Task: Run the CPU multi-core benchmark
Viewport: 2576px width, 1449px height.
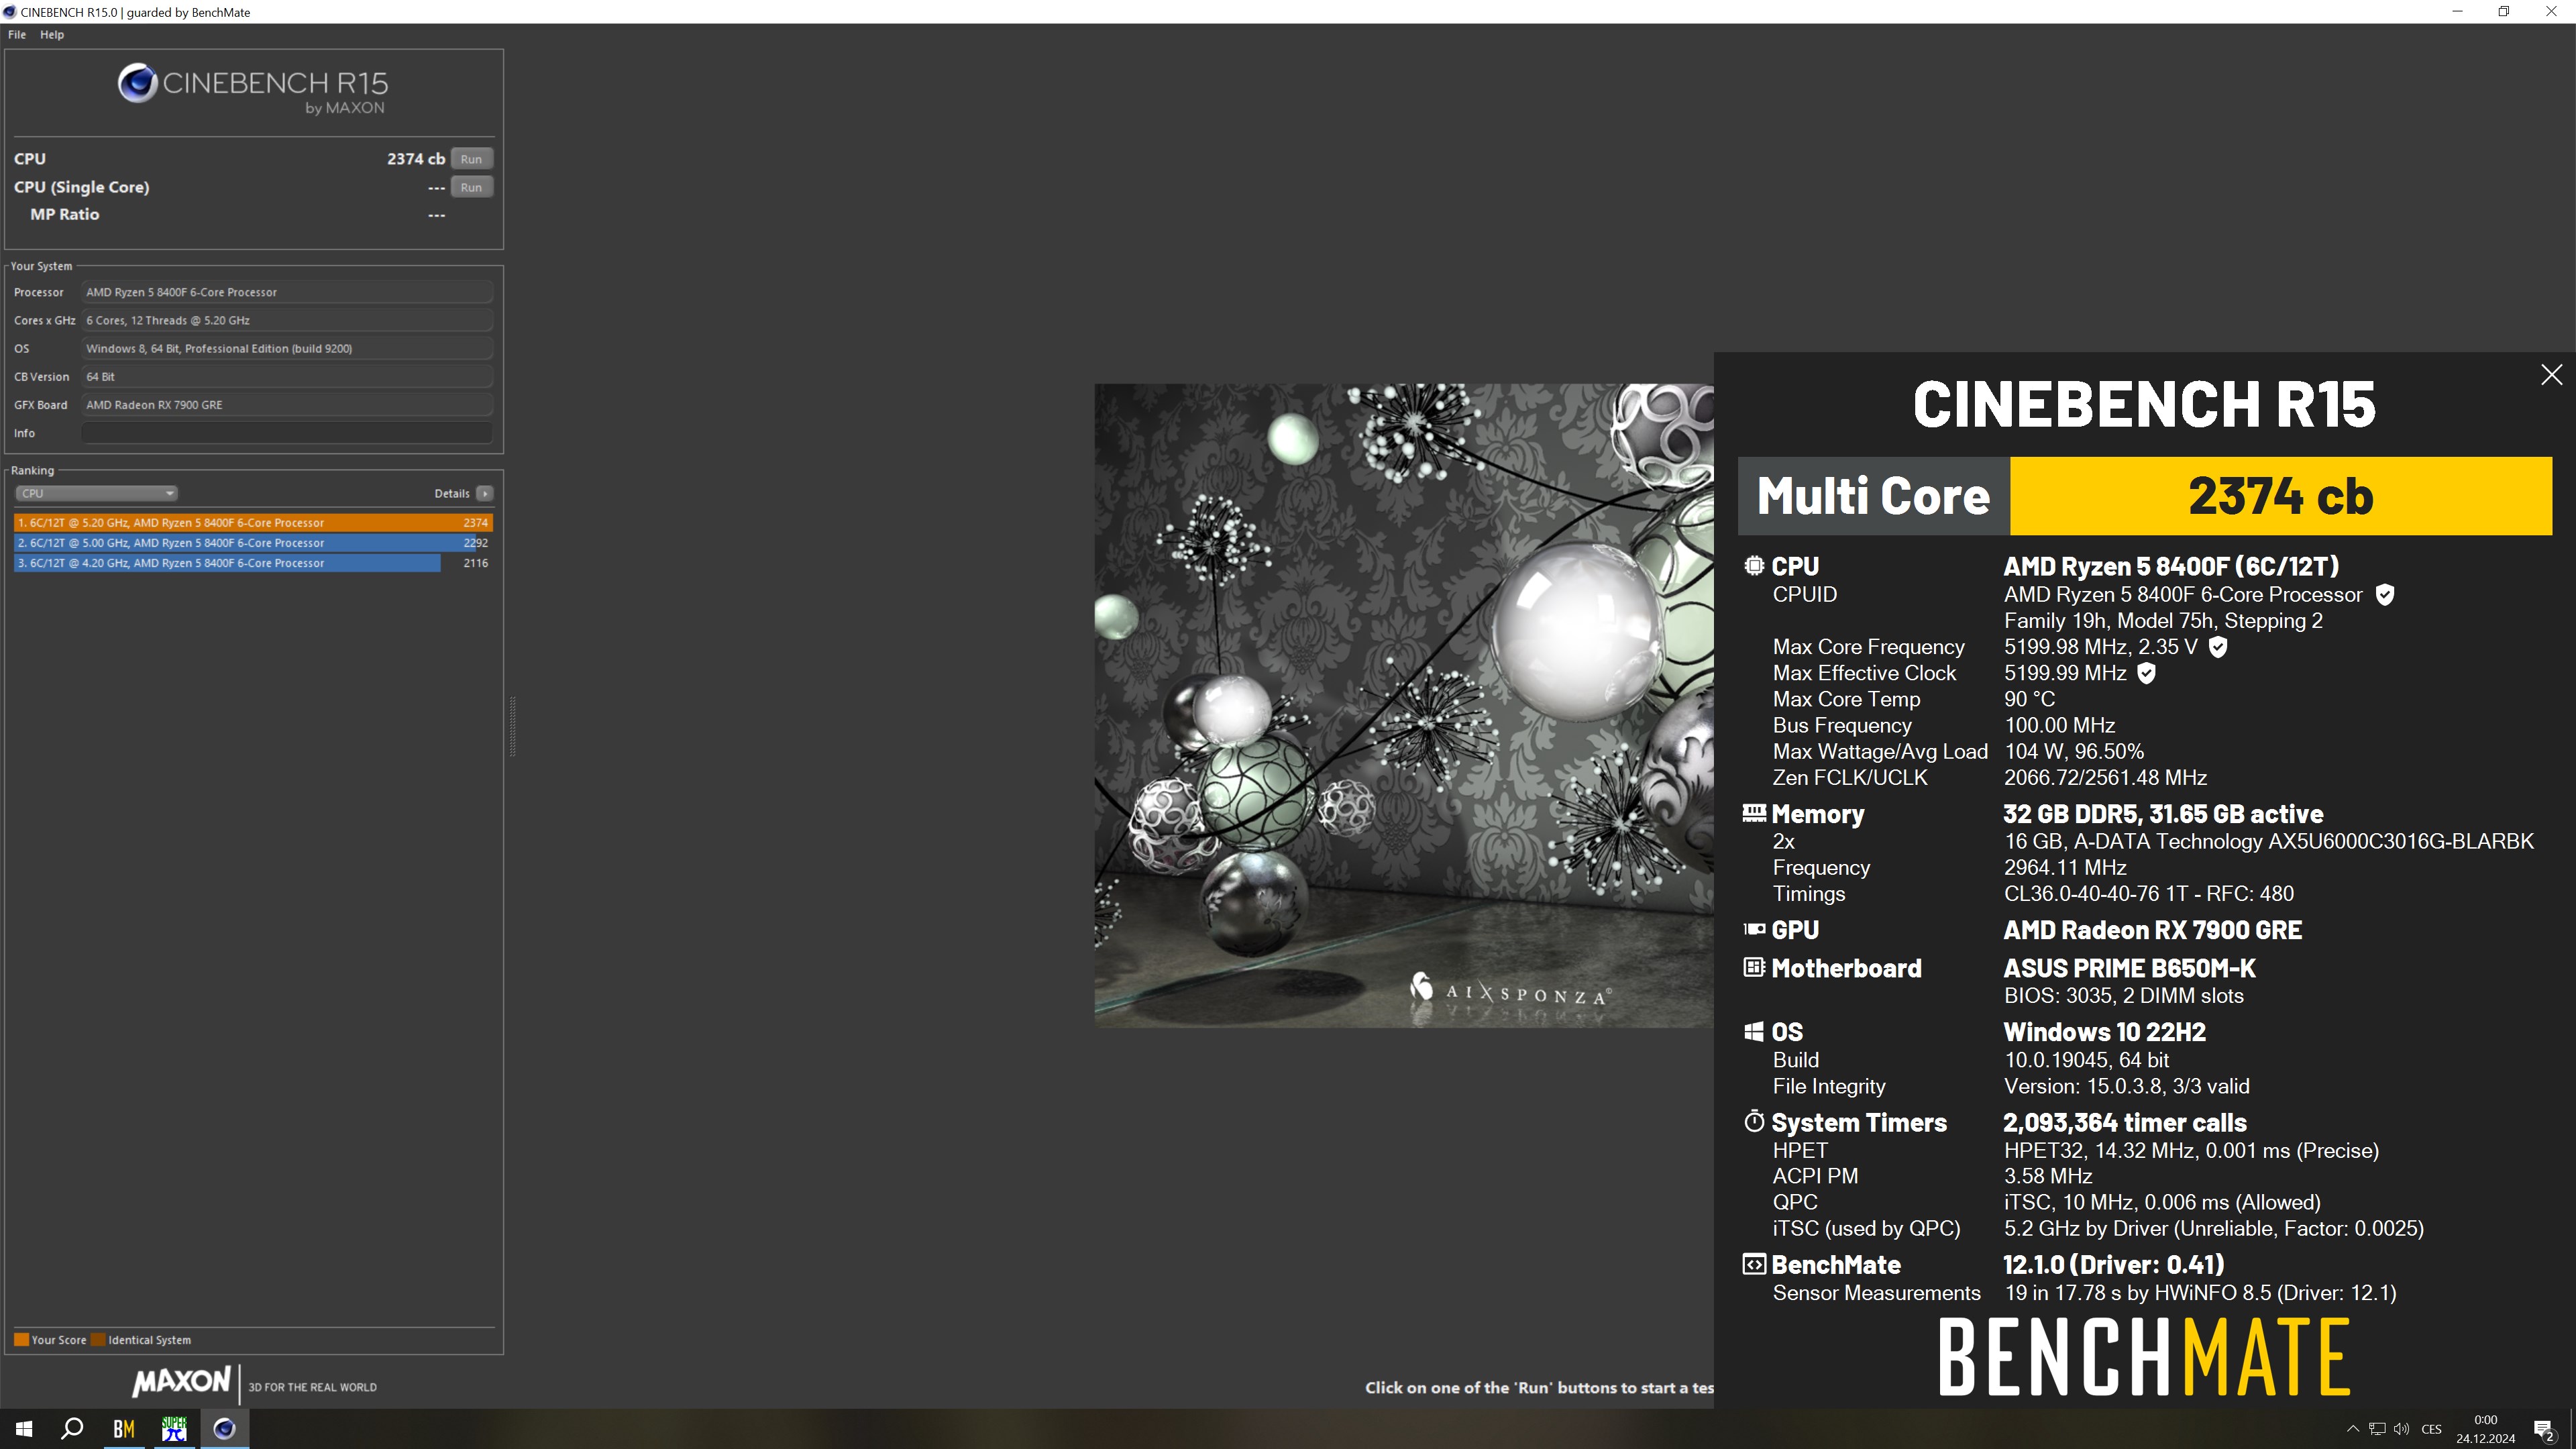Action: pyautogui.click(x=471, y=159)
